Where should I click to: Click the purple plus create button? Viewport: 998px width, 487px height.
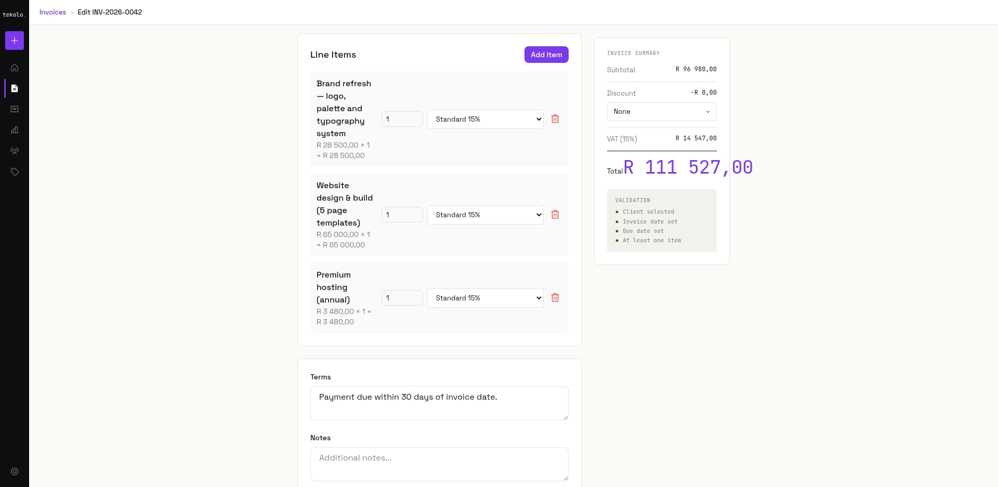[x=15, y=41]
